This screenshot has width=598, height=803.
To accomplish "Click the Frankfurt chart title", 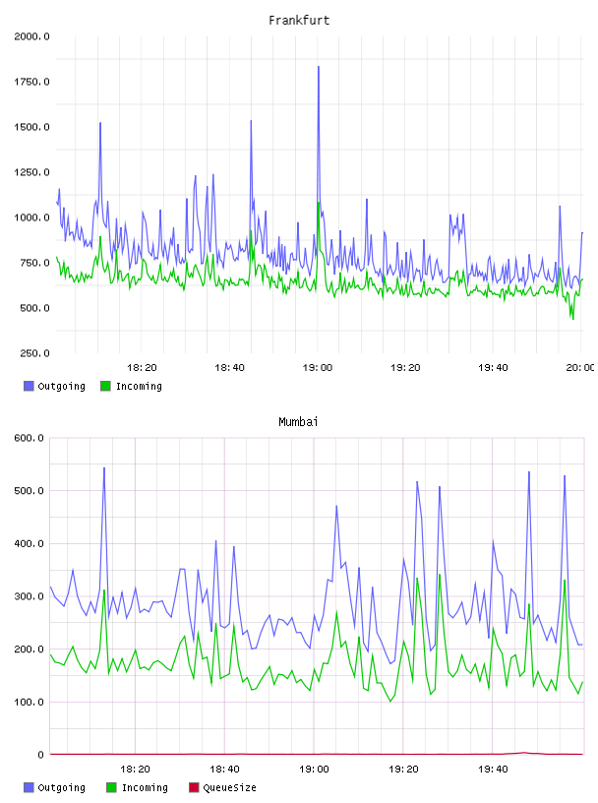I will (299, 21).
